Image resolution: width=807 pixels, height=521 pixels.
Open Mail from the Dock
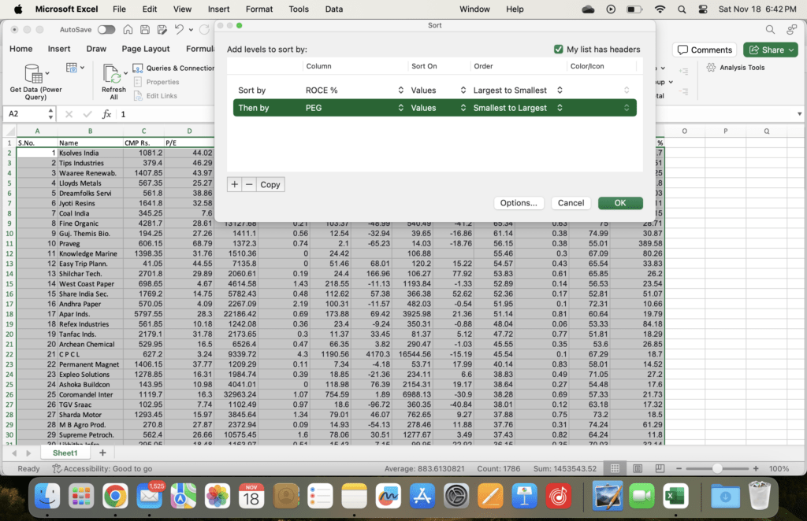149,497
